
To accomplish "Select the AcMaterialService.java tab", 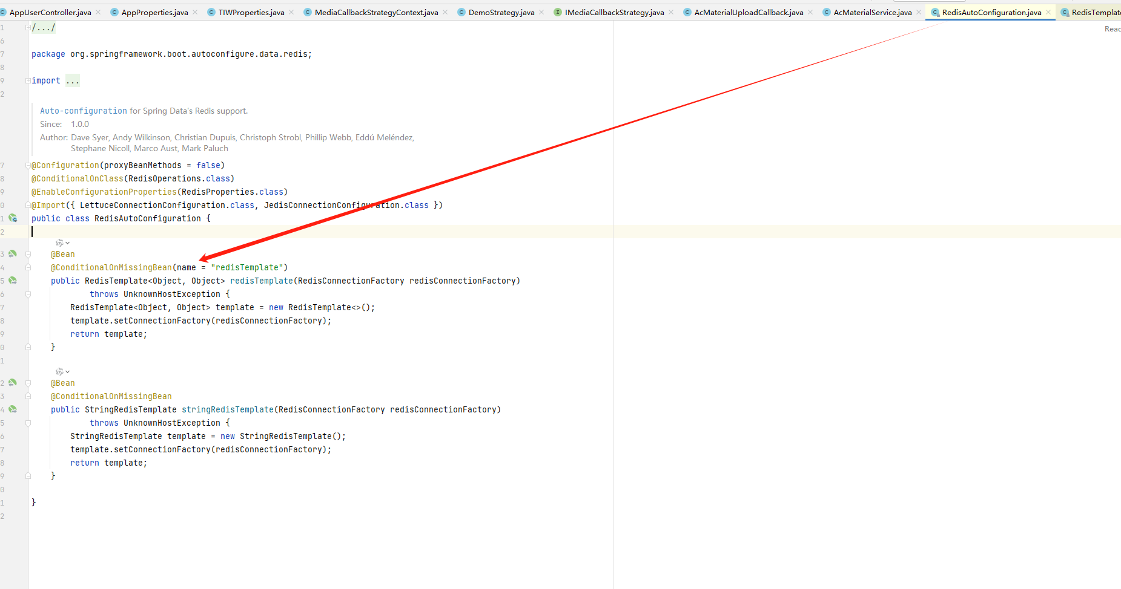I will tap(872, 12).
